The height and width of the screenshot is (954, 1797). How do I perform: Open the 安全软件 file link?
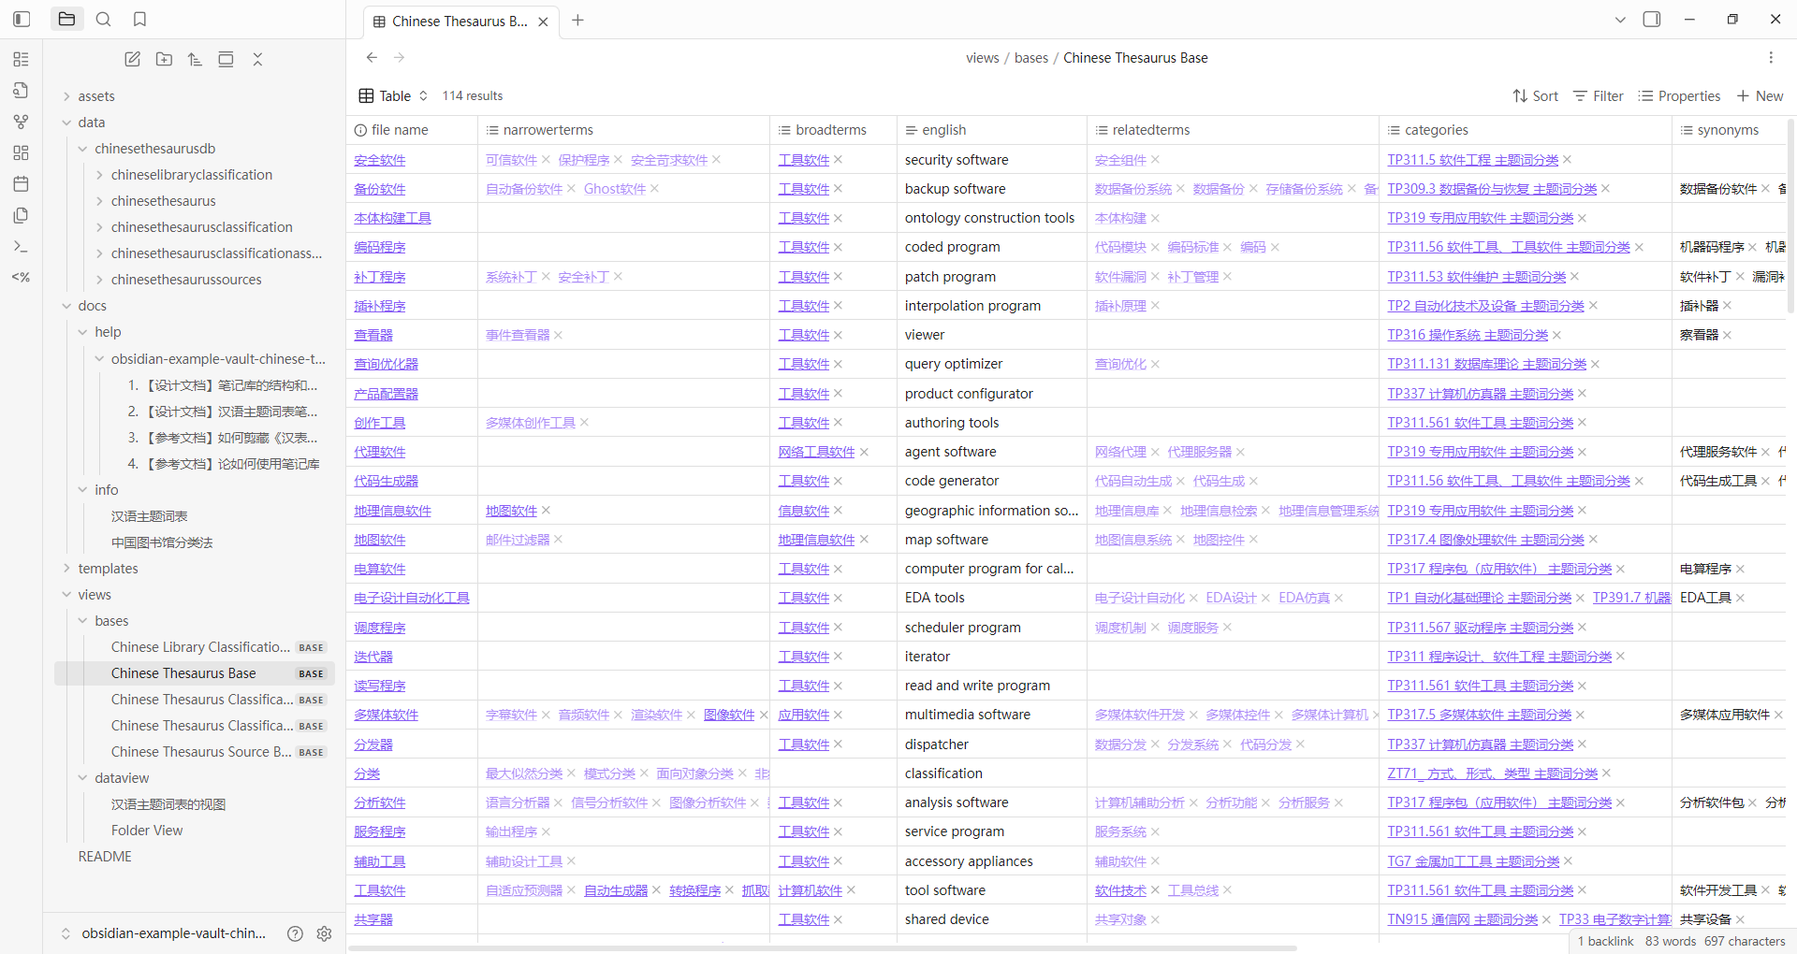click(x=379, y=160)
